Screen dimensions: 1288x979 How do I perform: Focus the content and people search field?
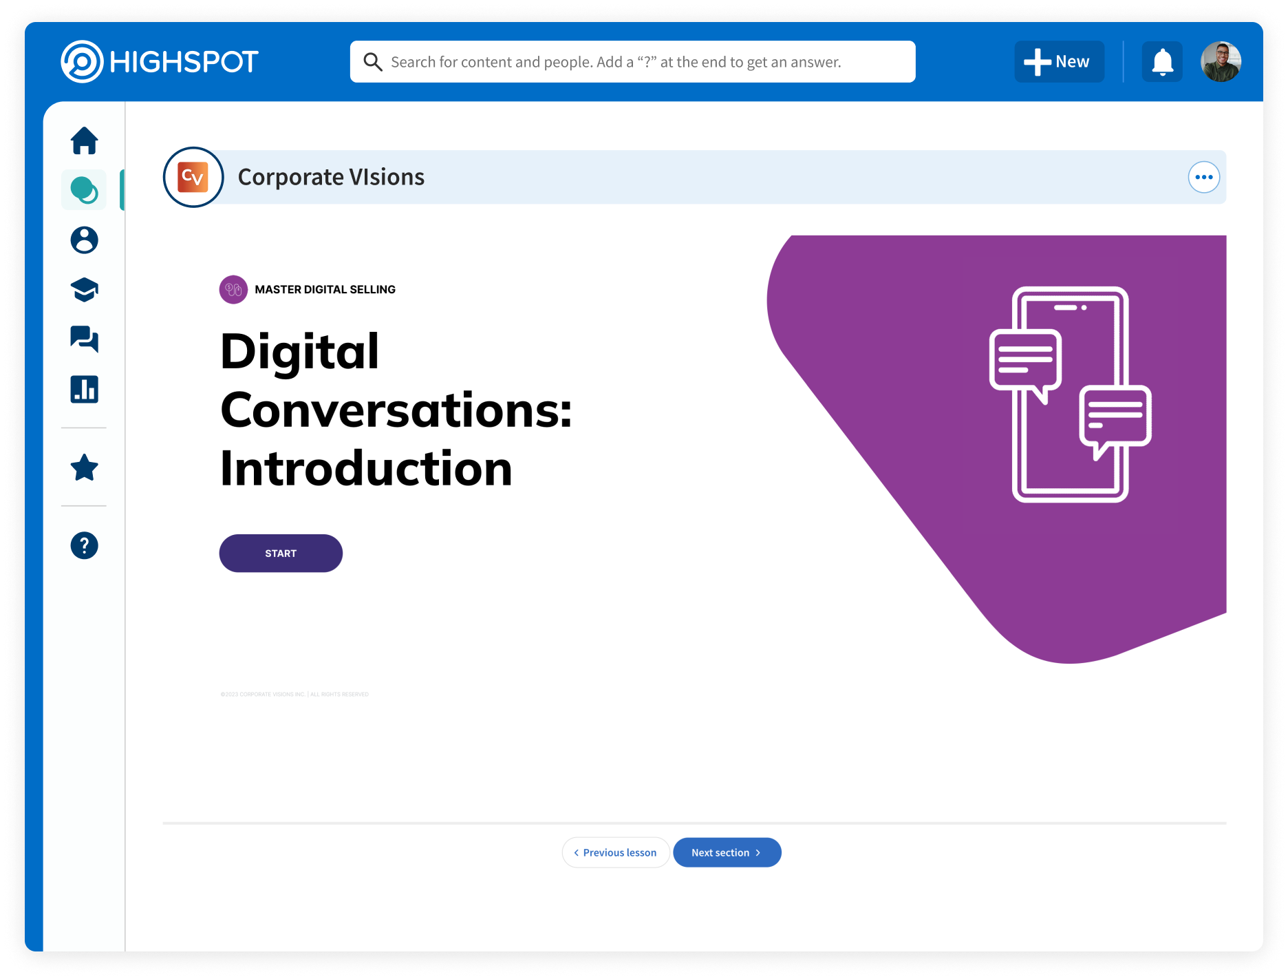coord(640,62)
